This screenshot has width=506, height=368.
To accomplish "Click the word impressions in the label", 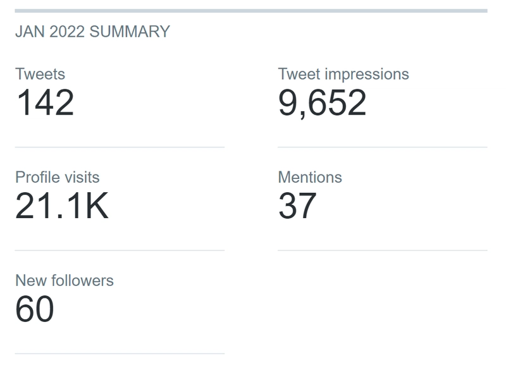I will point(367,75).
